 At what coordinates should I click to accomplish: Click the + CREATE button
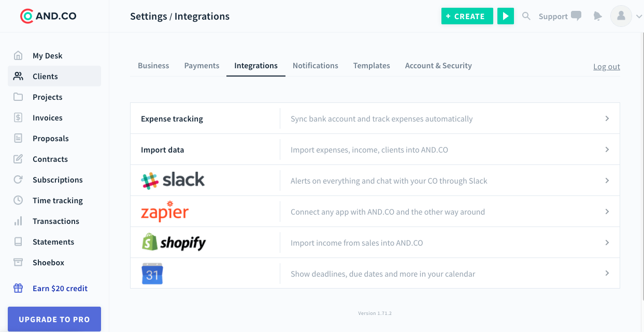pyautogui.click(x=467, y=16)
